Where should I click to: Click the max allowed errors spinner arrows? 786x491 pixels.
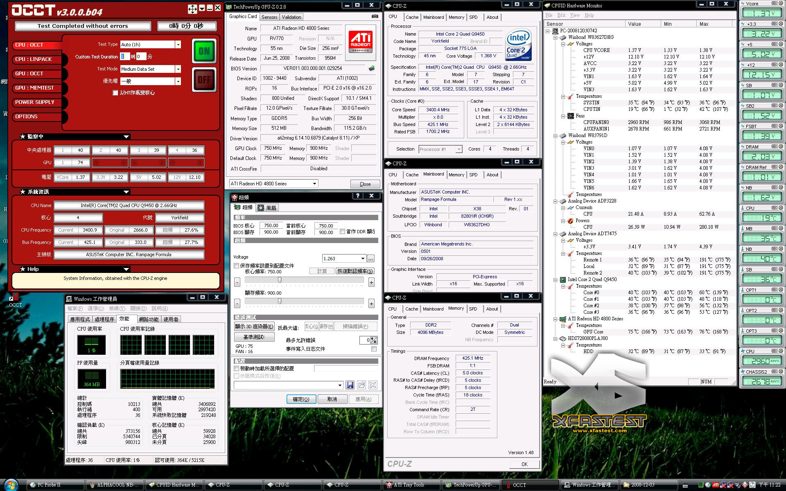[x=374, y=340]
